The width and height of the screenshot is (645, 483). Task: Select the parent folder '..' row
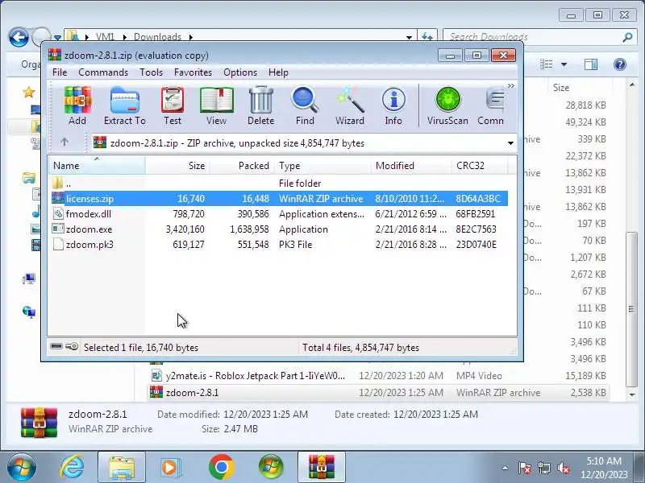click(x=280, y=184)
